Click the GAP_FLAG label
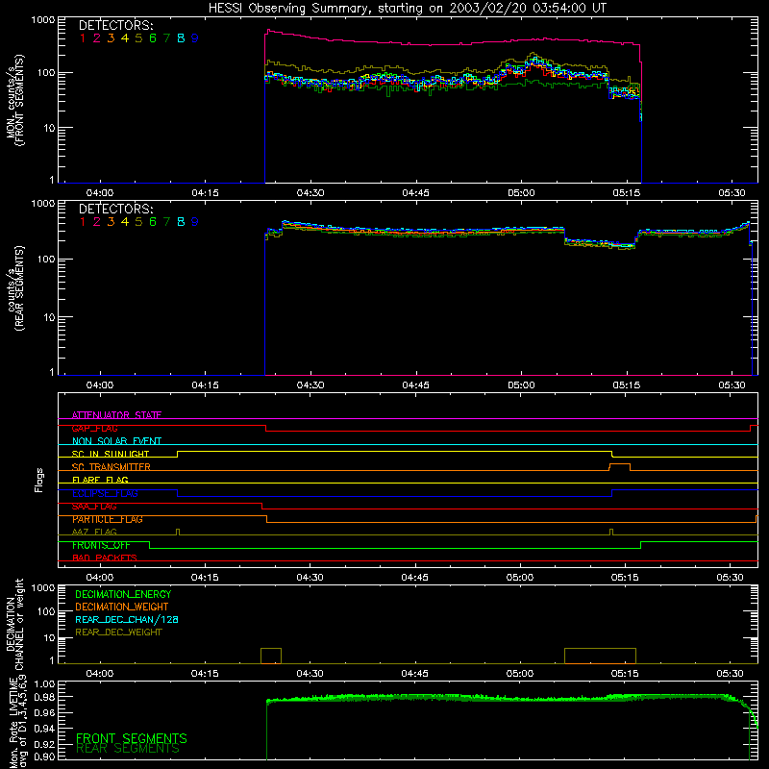Screen dimensions: 769x769 coord(94,428)
